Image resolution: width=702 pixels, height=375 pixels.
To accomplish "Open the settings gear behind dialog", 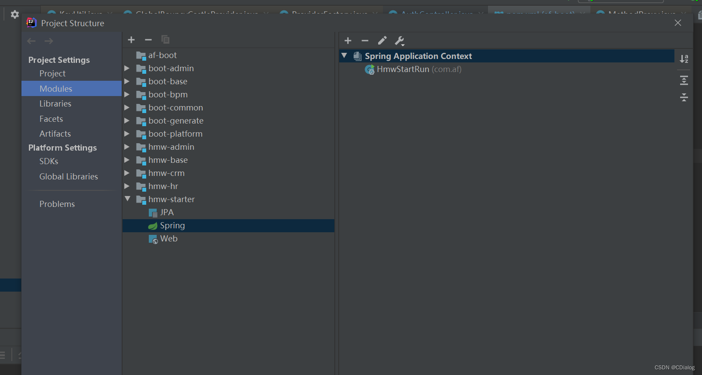I will (x=15, y=14).
